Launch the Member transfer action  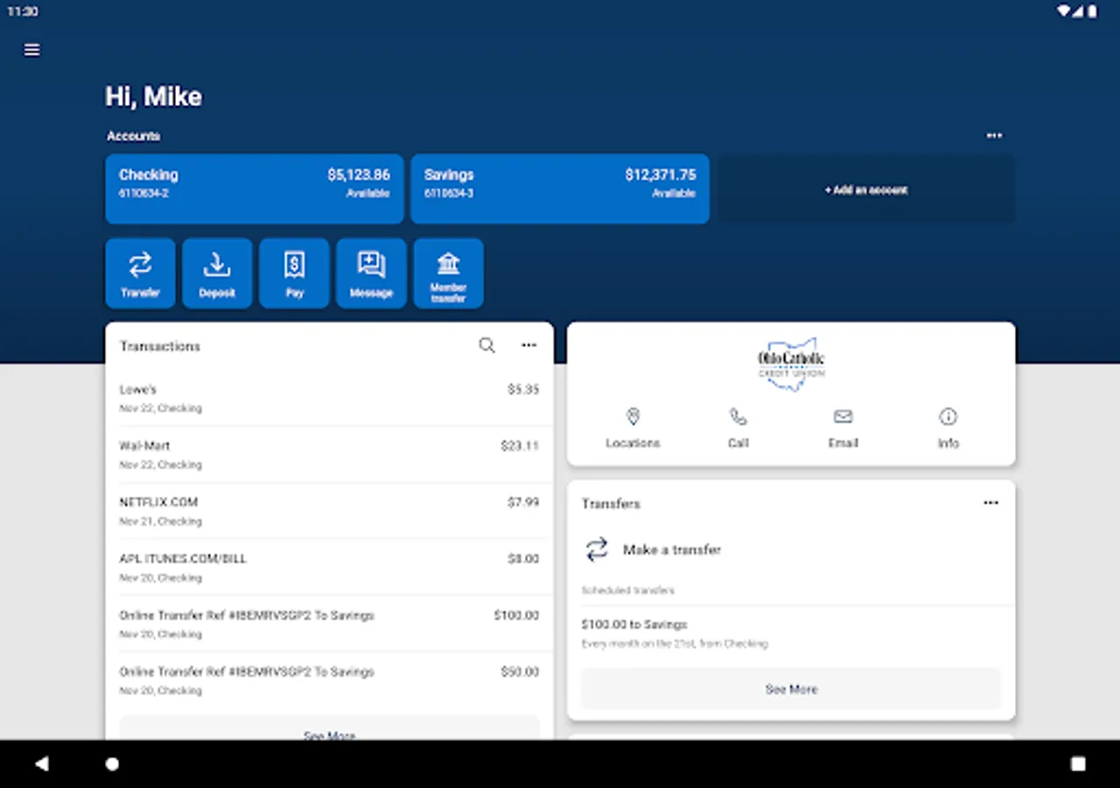[x=448, y=273]
